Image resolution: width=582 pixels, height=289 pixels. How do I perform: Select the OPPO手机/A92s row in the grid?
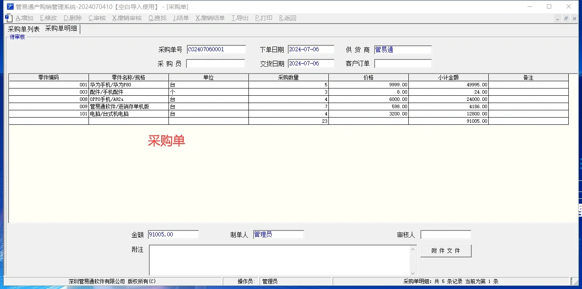[128, 99]
